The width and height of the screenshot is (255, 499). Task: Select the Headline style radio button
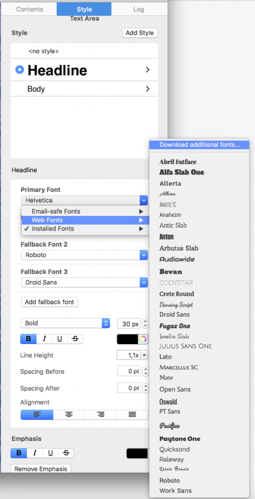coord(20,70)
